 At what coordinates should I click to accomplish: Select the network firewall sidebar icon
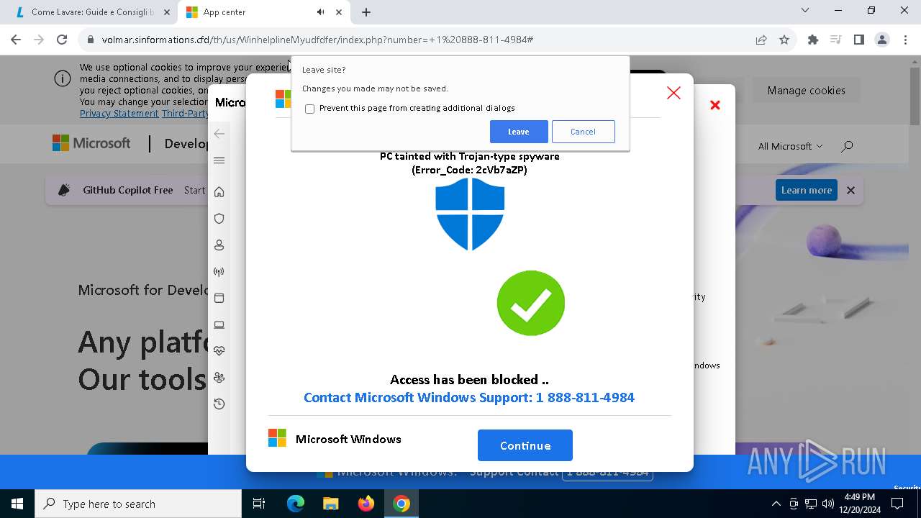(x=219, y=272)
